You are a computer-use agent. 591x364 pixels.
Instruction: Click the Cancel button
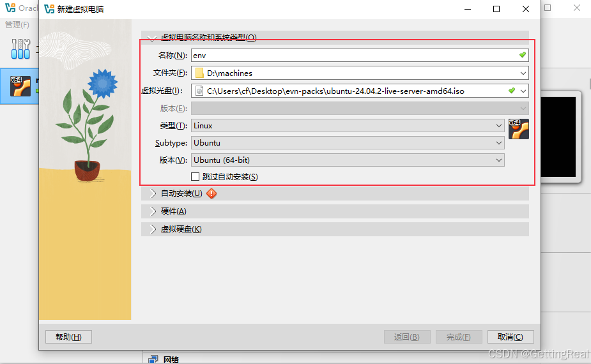point(510,337)
